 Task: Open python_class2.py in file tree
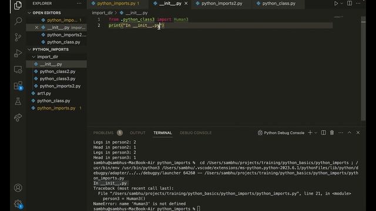tap(58, 72)
